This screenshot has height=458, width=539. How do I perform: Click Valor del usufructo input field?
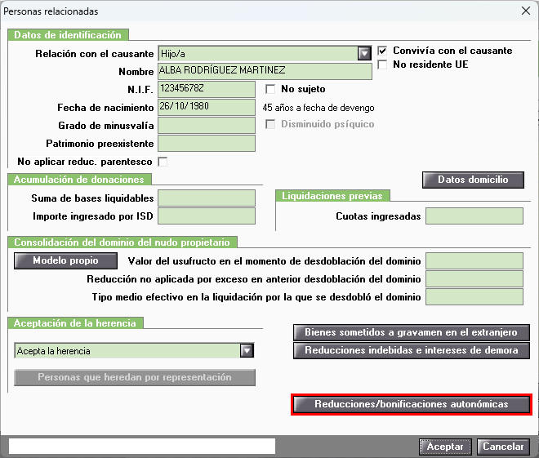tap(474, 261)
